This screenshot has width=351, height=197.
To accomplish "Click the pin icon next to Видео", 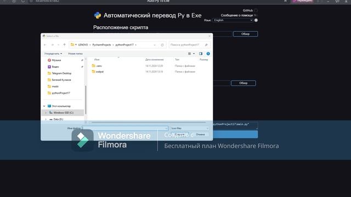I will (x=82, y=67).
